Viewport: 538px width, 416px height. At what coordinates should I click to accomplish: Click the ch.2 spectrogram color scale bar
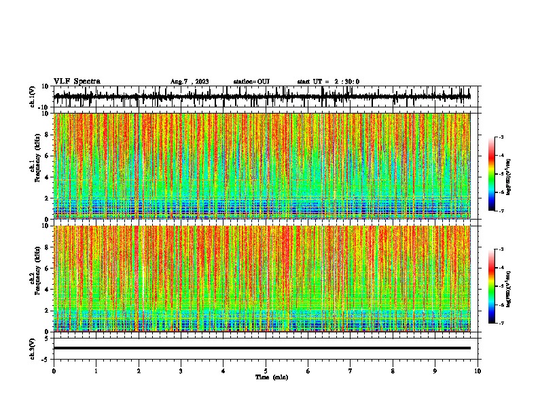click(491, 286)
